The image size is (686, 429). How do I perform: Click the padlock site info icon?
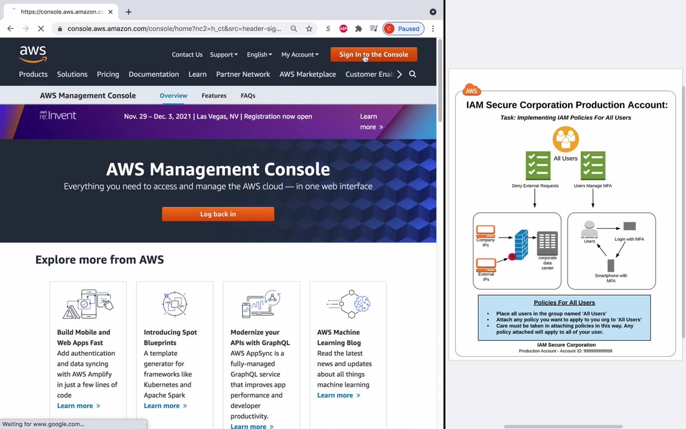60,29
